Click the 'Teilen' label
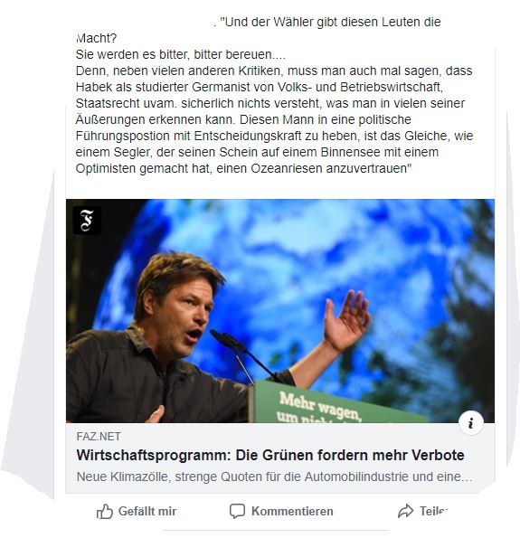This screenshot has width=520, height=538. pos(433,511)
